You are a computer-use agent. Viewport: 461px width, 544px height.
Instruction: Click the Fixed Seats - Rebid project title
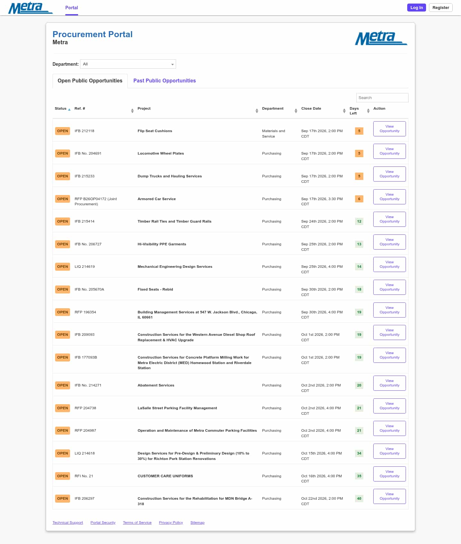click(155, 289)
